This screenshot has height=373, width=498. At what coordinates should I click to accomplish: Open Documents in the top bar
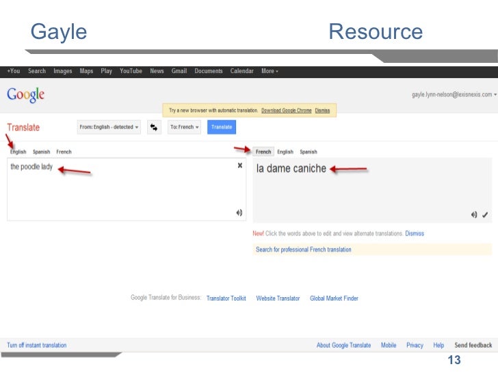(209, 71)
